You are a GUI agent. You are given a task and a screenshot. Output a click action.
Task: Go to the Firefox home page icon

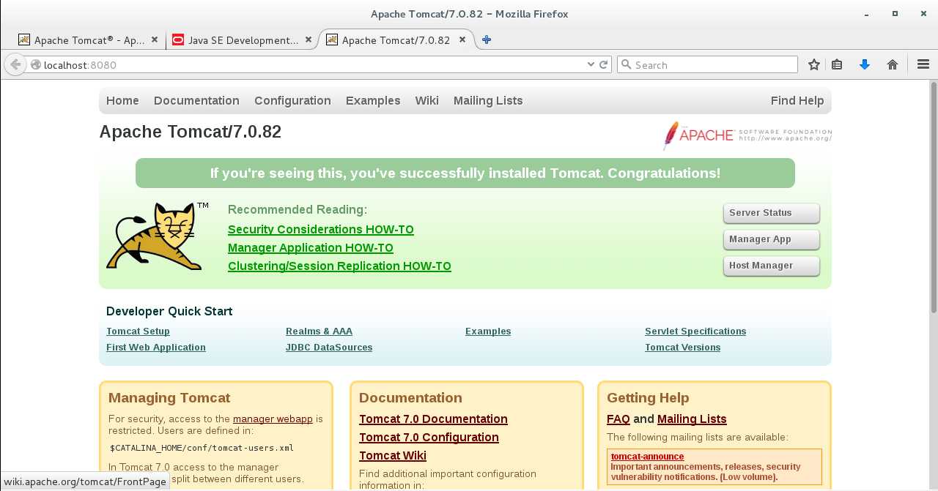click(x=892, y=64)
